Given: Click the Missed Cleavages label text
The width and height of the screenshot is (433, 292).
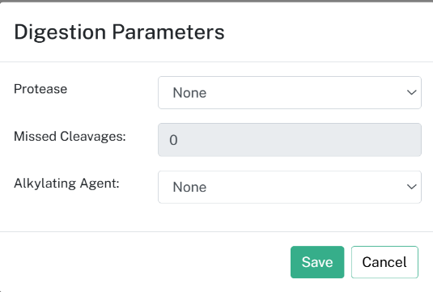Looking at the screenshot, I should click(x=70, y=137).
